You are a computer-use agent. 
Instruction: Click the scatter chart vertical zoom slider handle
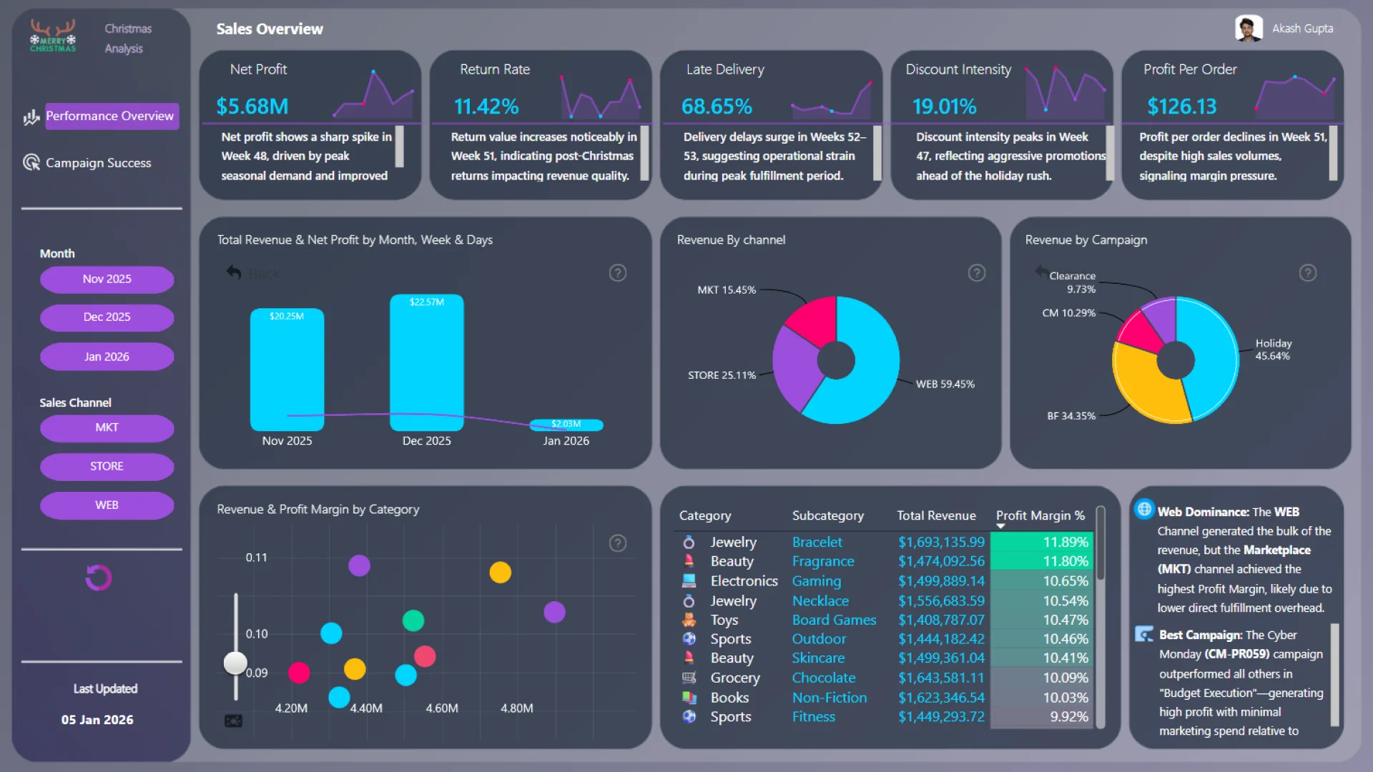click(235, 663)
